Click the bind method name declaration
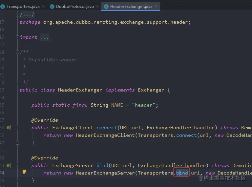The height and width of the screenshot is (187, 252). (102, 165)
